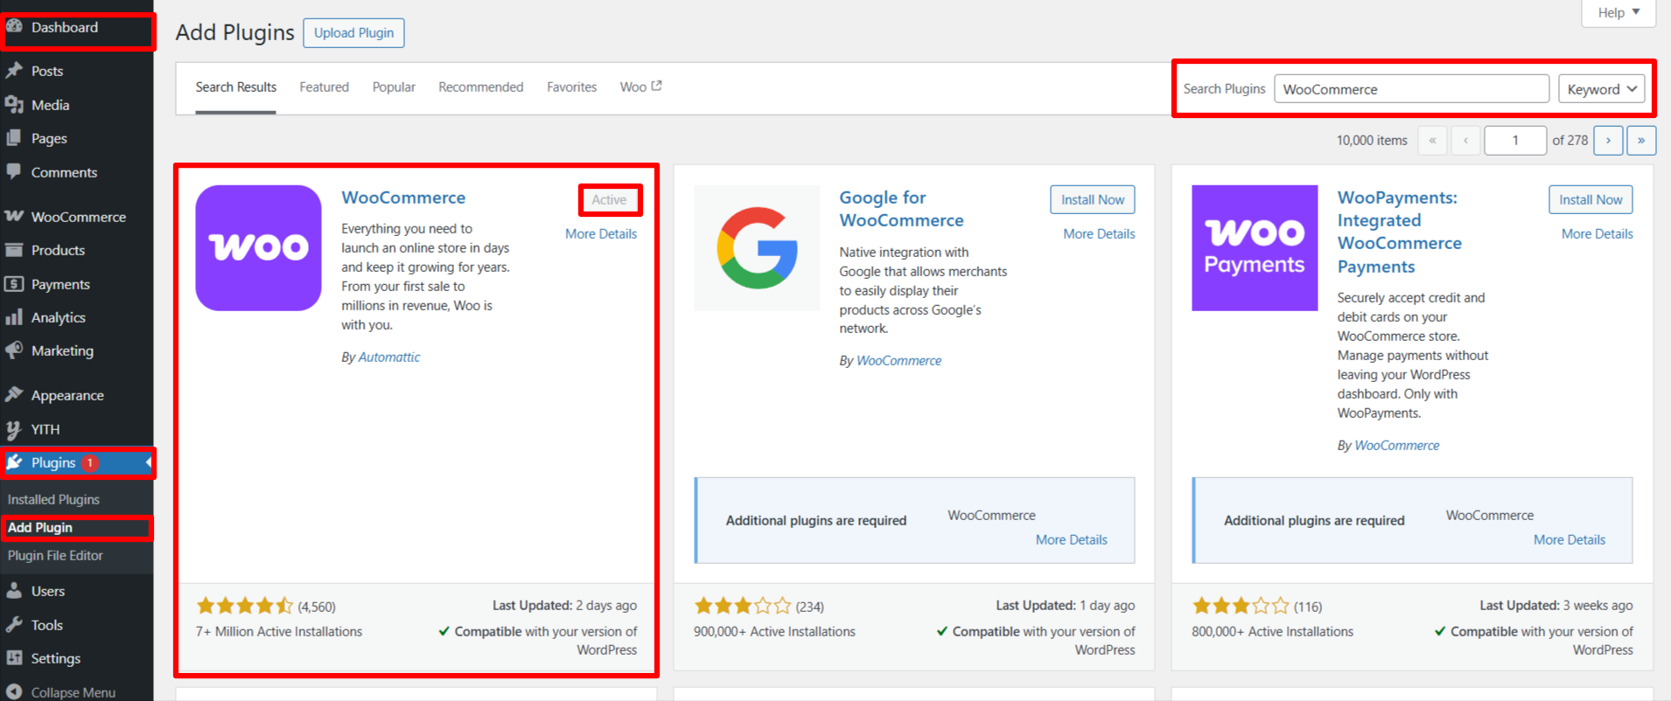This screenshot has height=701, width=1671.
Task: Click the Collapse Menu arrow icon
Action: [14, 691]
